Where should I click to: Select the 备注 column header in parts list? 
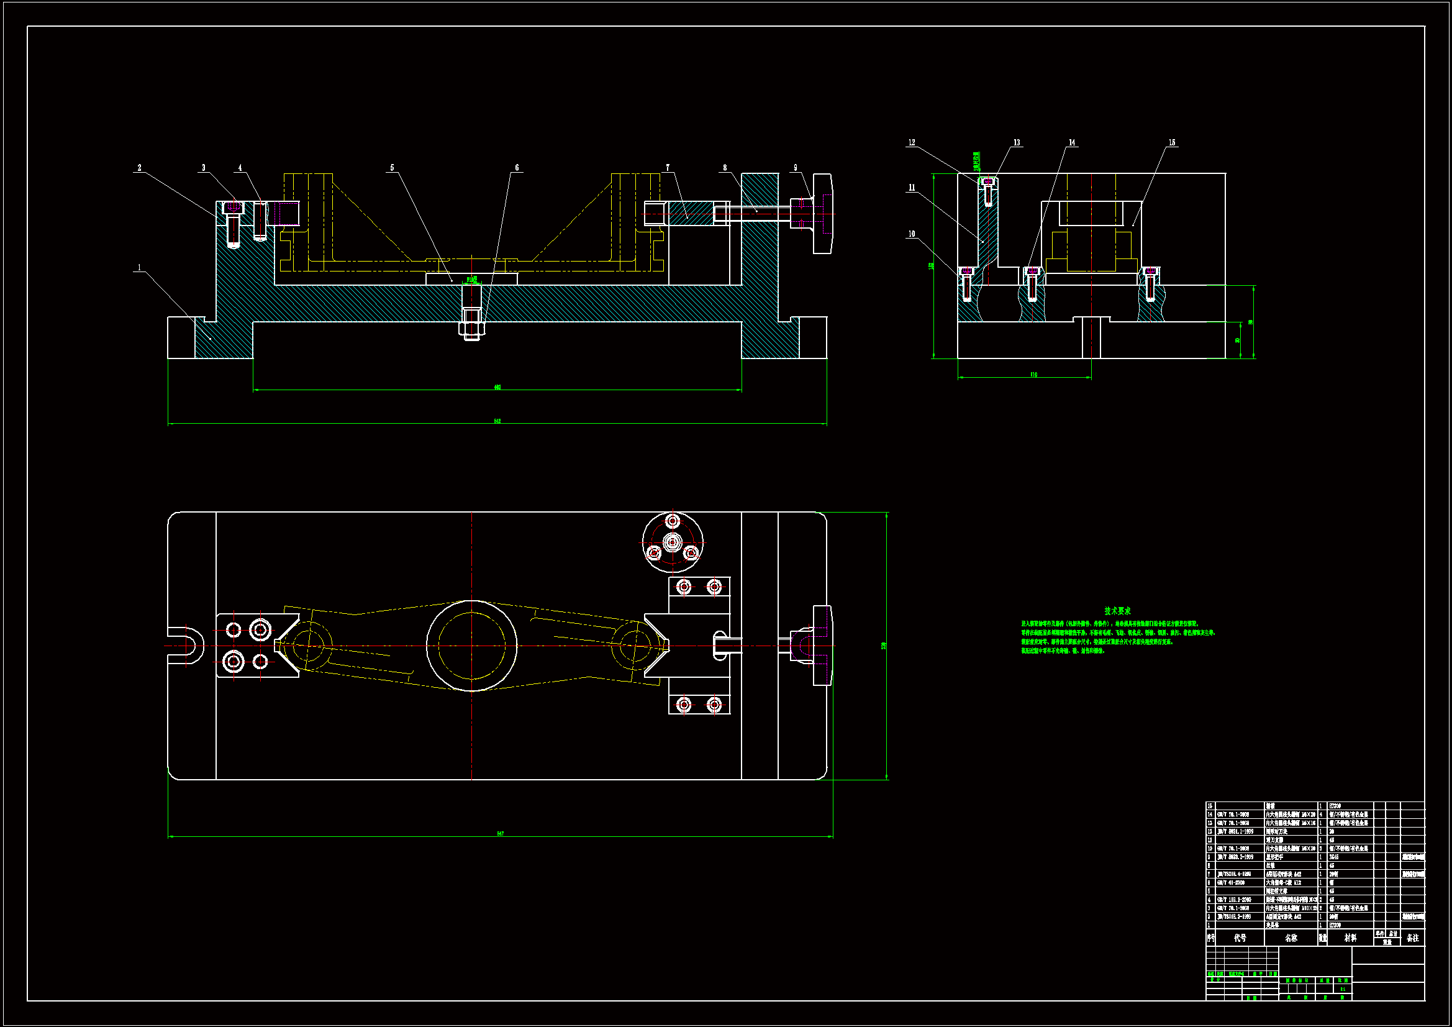pos(1413,938)
